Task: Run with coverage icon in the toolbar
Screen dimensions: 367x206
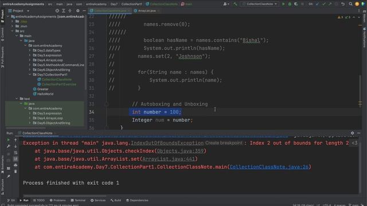Action: point(296,4)
